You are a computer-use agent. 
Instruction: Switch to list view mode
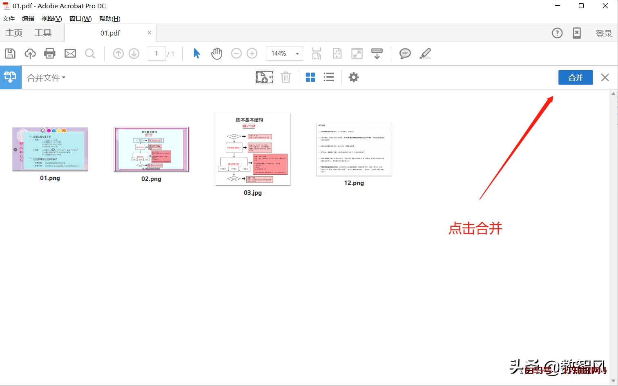click(x=329, y=77)
